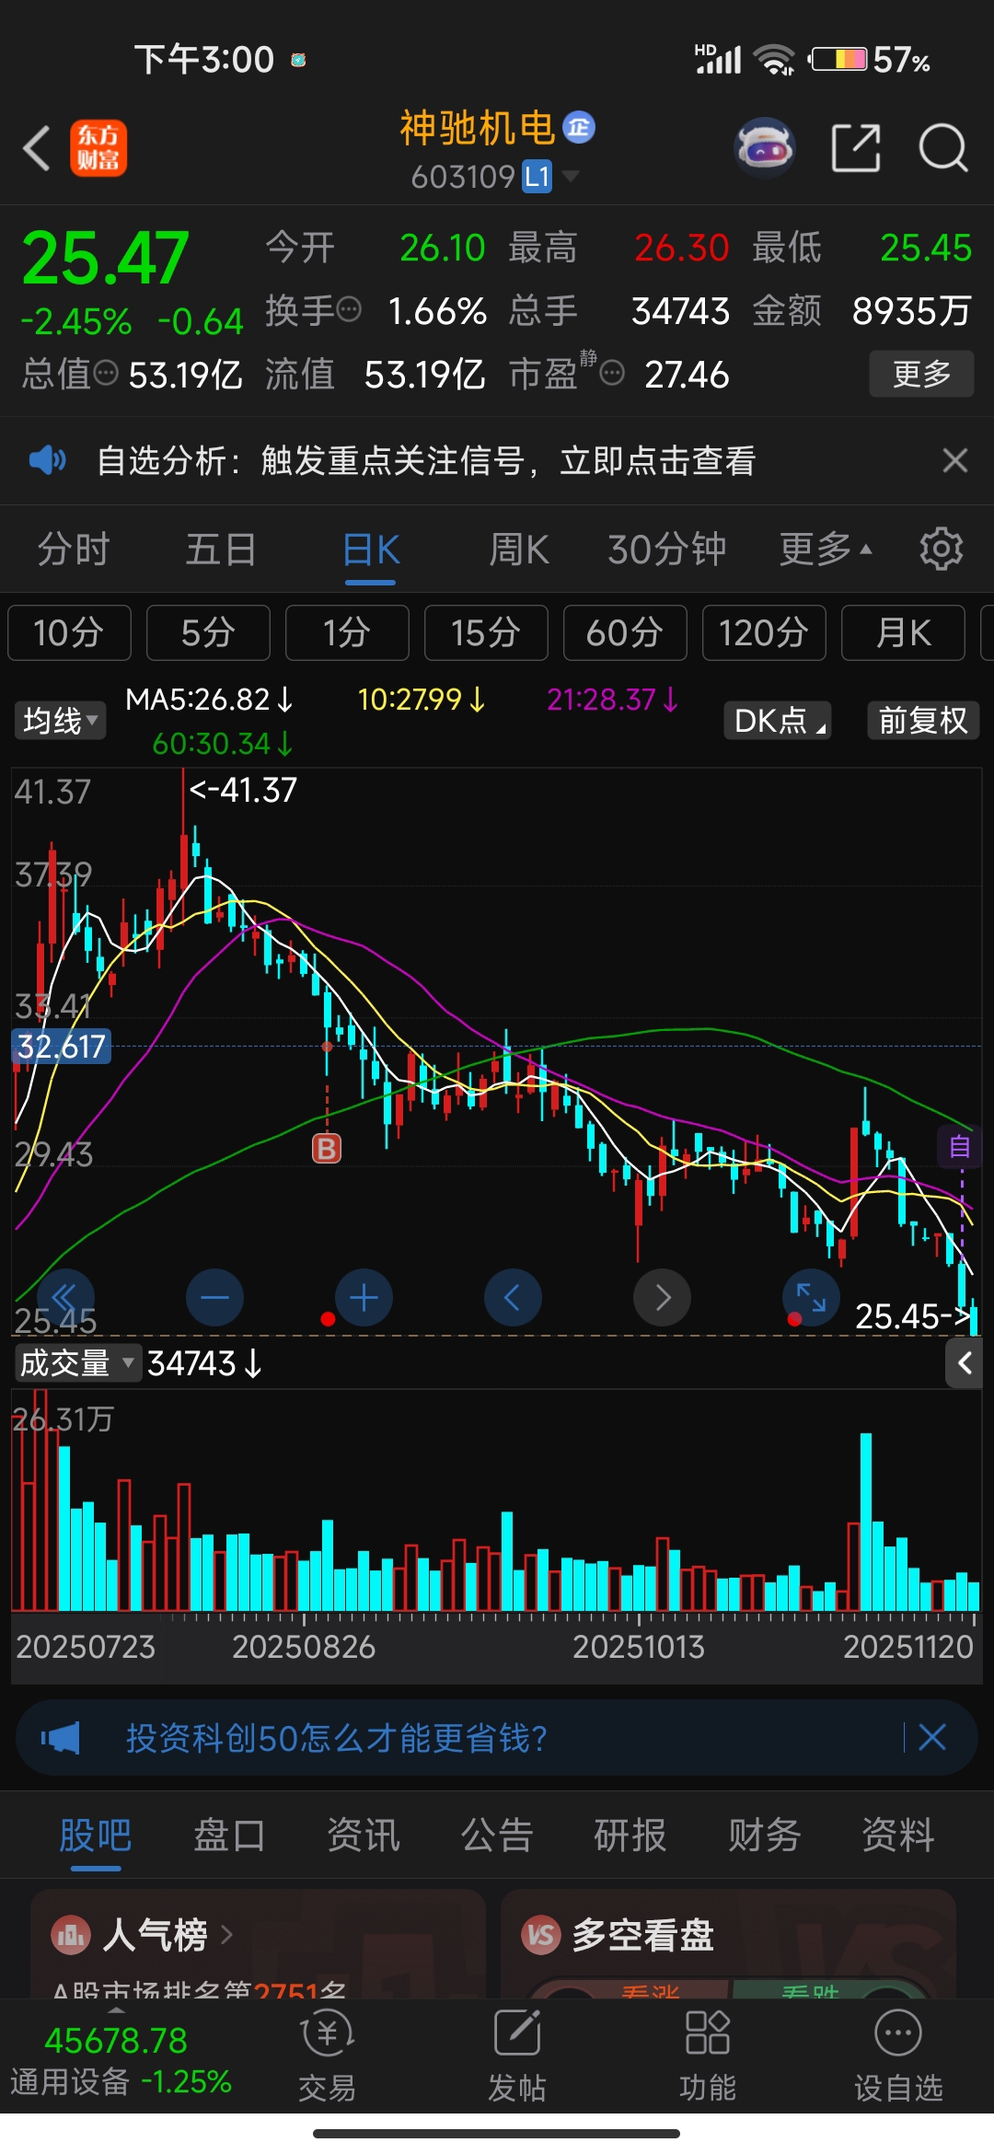Tap info icon beside 总值
The height and width of the screenshot is (2154, 994).
click(x=107, y=373)
